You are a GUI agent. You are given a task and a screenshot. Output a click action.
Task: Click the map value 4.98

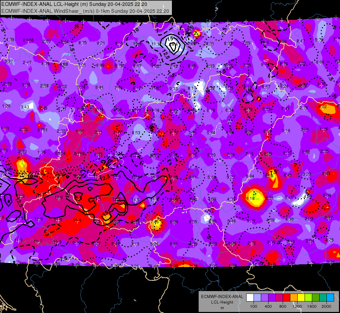click(x=308, y=196)
